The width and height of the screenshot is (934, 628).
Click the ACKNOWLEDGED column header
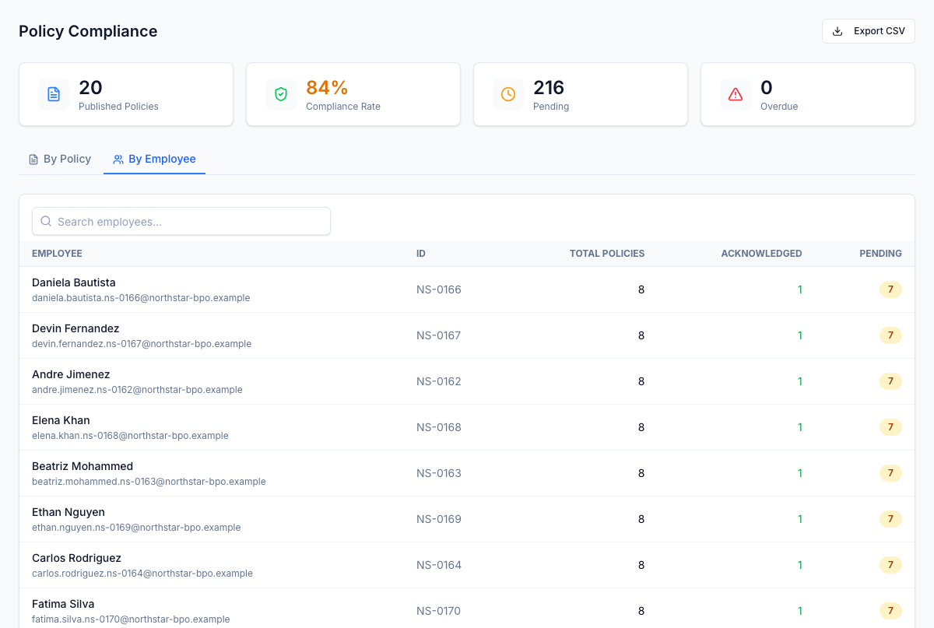point(761,254)
